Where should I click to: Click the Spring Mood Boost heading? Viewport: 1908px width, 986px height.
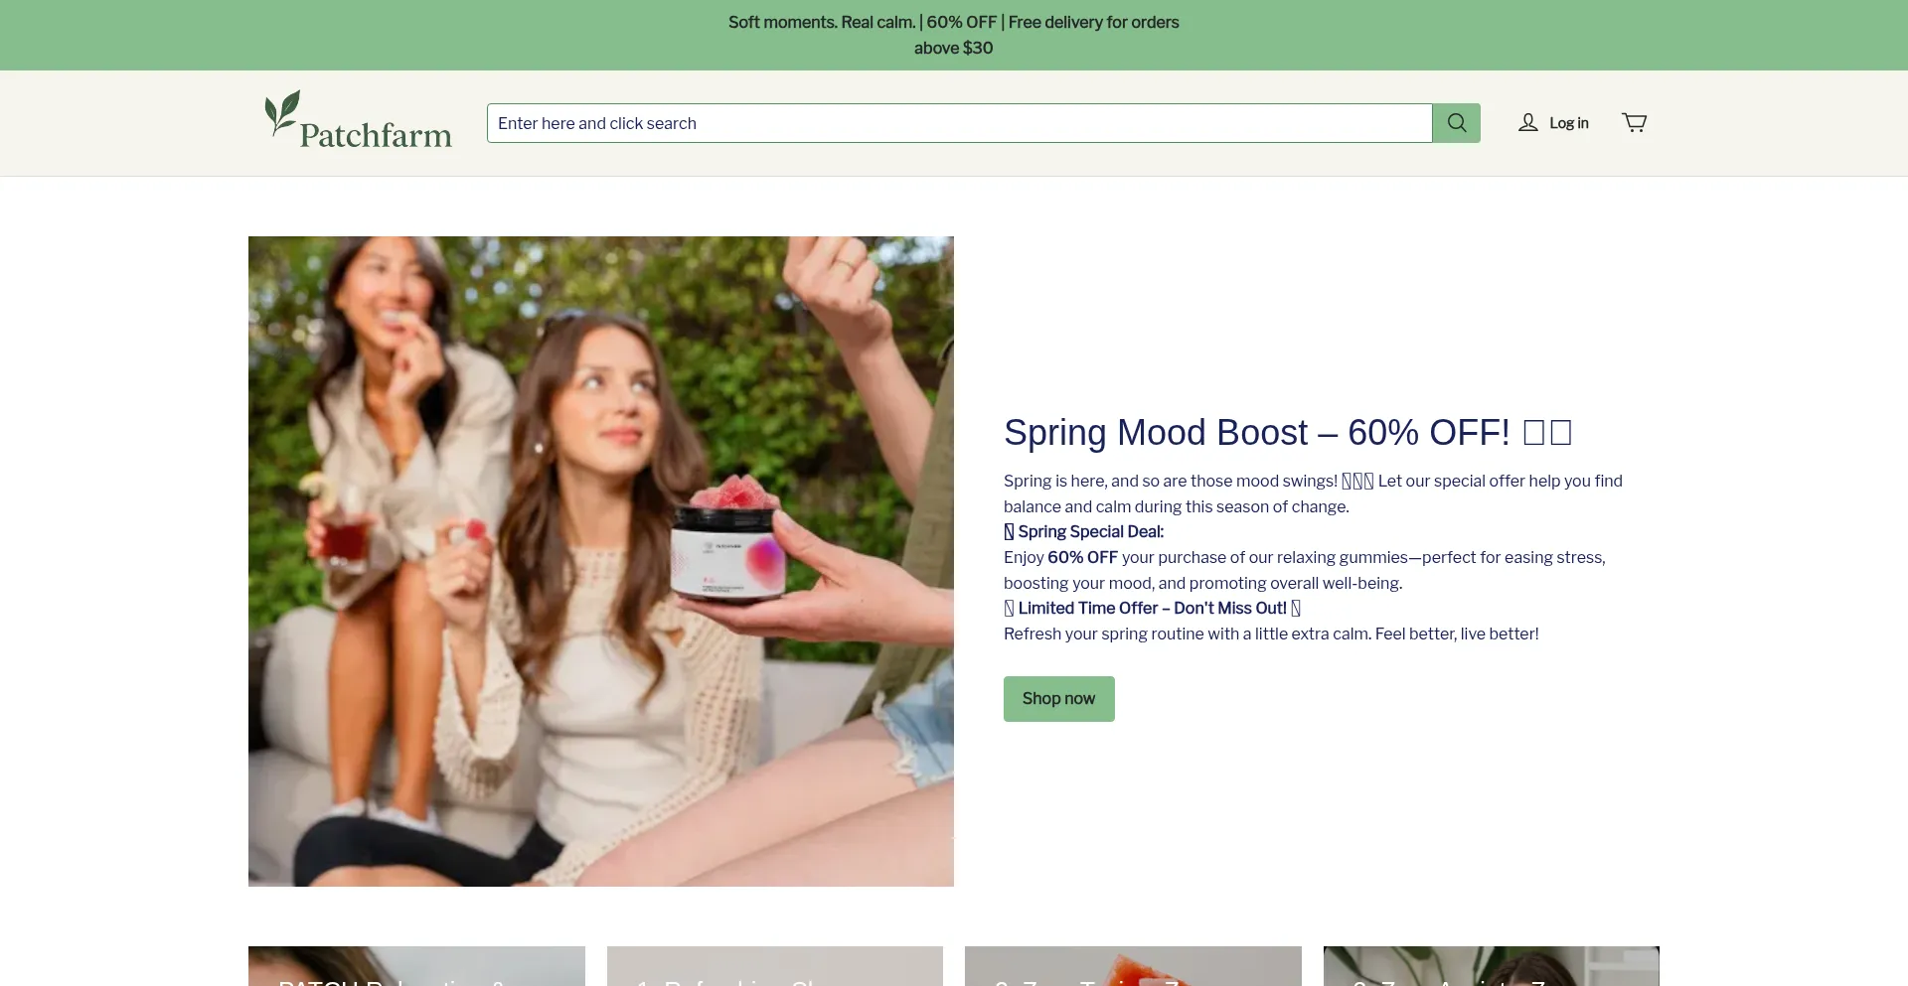point(1256,433)
